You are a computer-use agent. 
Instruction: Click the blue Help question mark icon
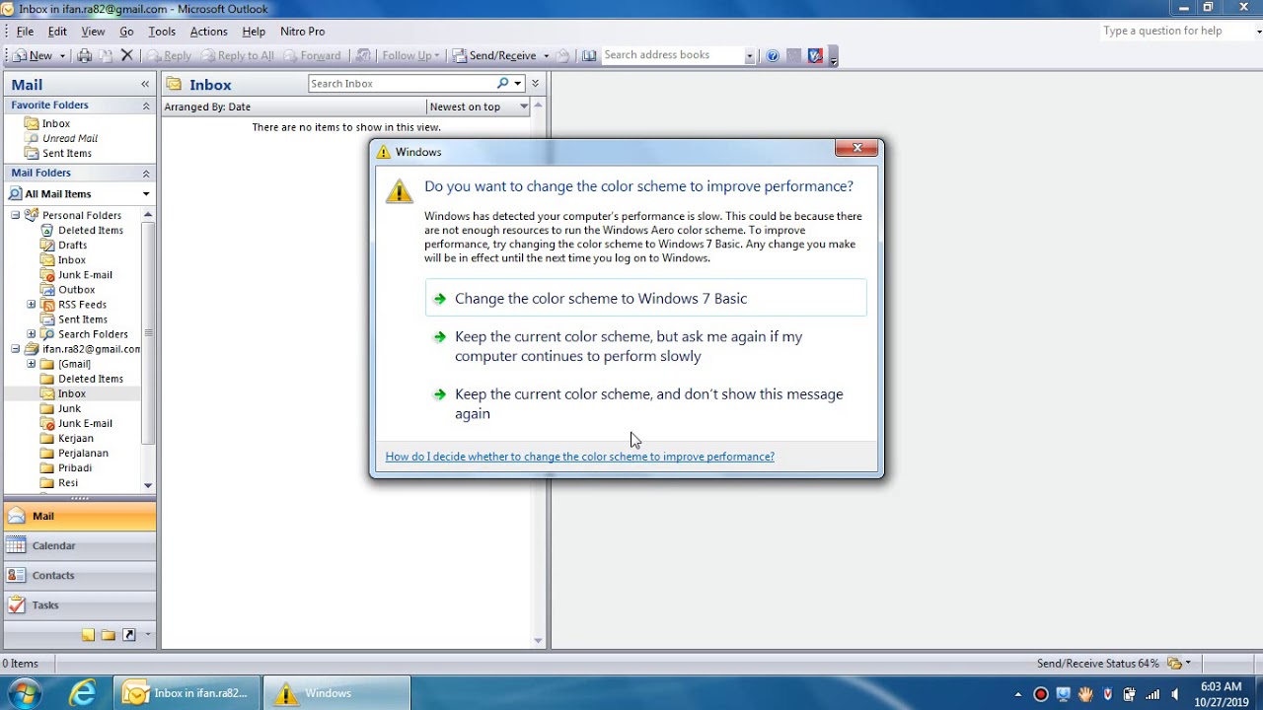pyautogui.click(x=773, y=56)
